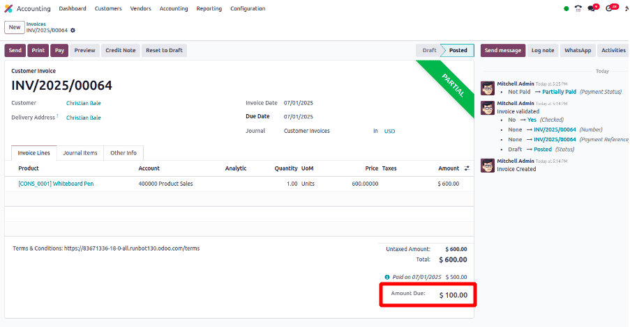Click the optional columns adjust icon
This screenshot has height=327, width=630.
click(467, 168)
